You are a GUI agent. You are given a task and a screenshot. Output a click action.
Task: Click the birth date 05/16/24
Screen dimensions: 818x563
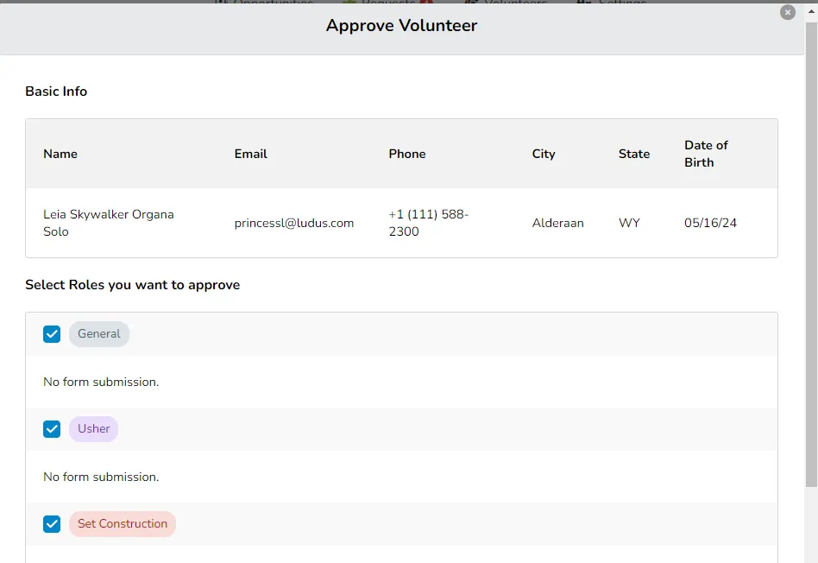pos(710,223)
